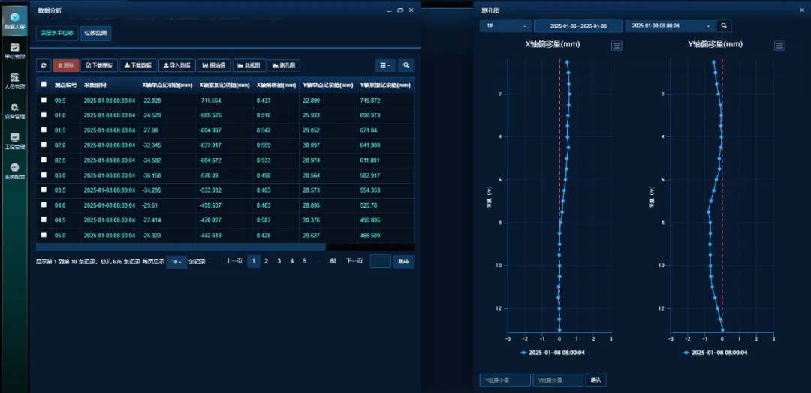This screenshot has width=811, height=393.
Task: Open the 数据大屏 sidebar icon
Action: (x=14, y=20)
